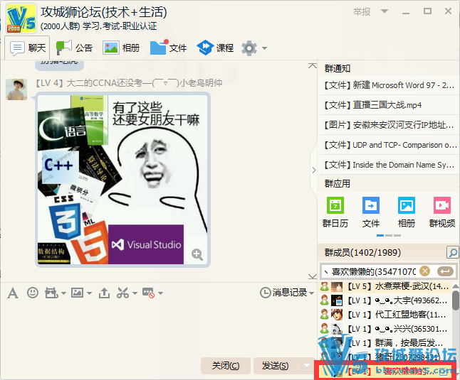Open the 相册 album tab
The height and width of the screenshot is (380, 460).
pyautogui.click(x=121, y=48)
